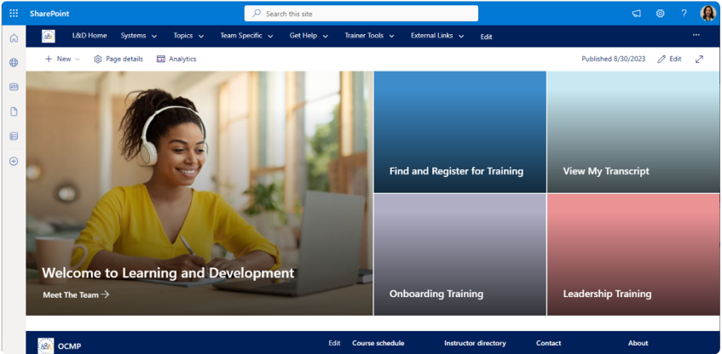The image size is (722, 354).
Task: Click the Search this site box
Action: [361, 14]
